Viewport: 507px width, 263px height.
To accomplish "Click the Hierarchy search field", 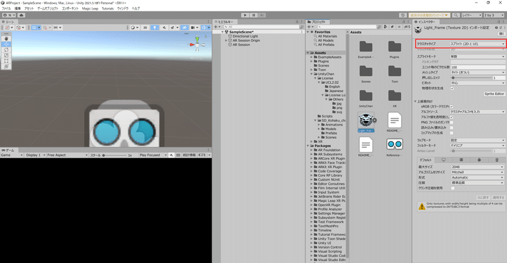I will (261, 27).
